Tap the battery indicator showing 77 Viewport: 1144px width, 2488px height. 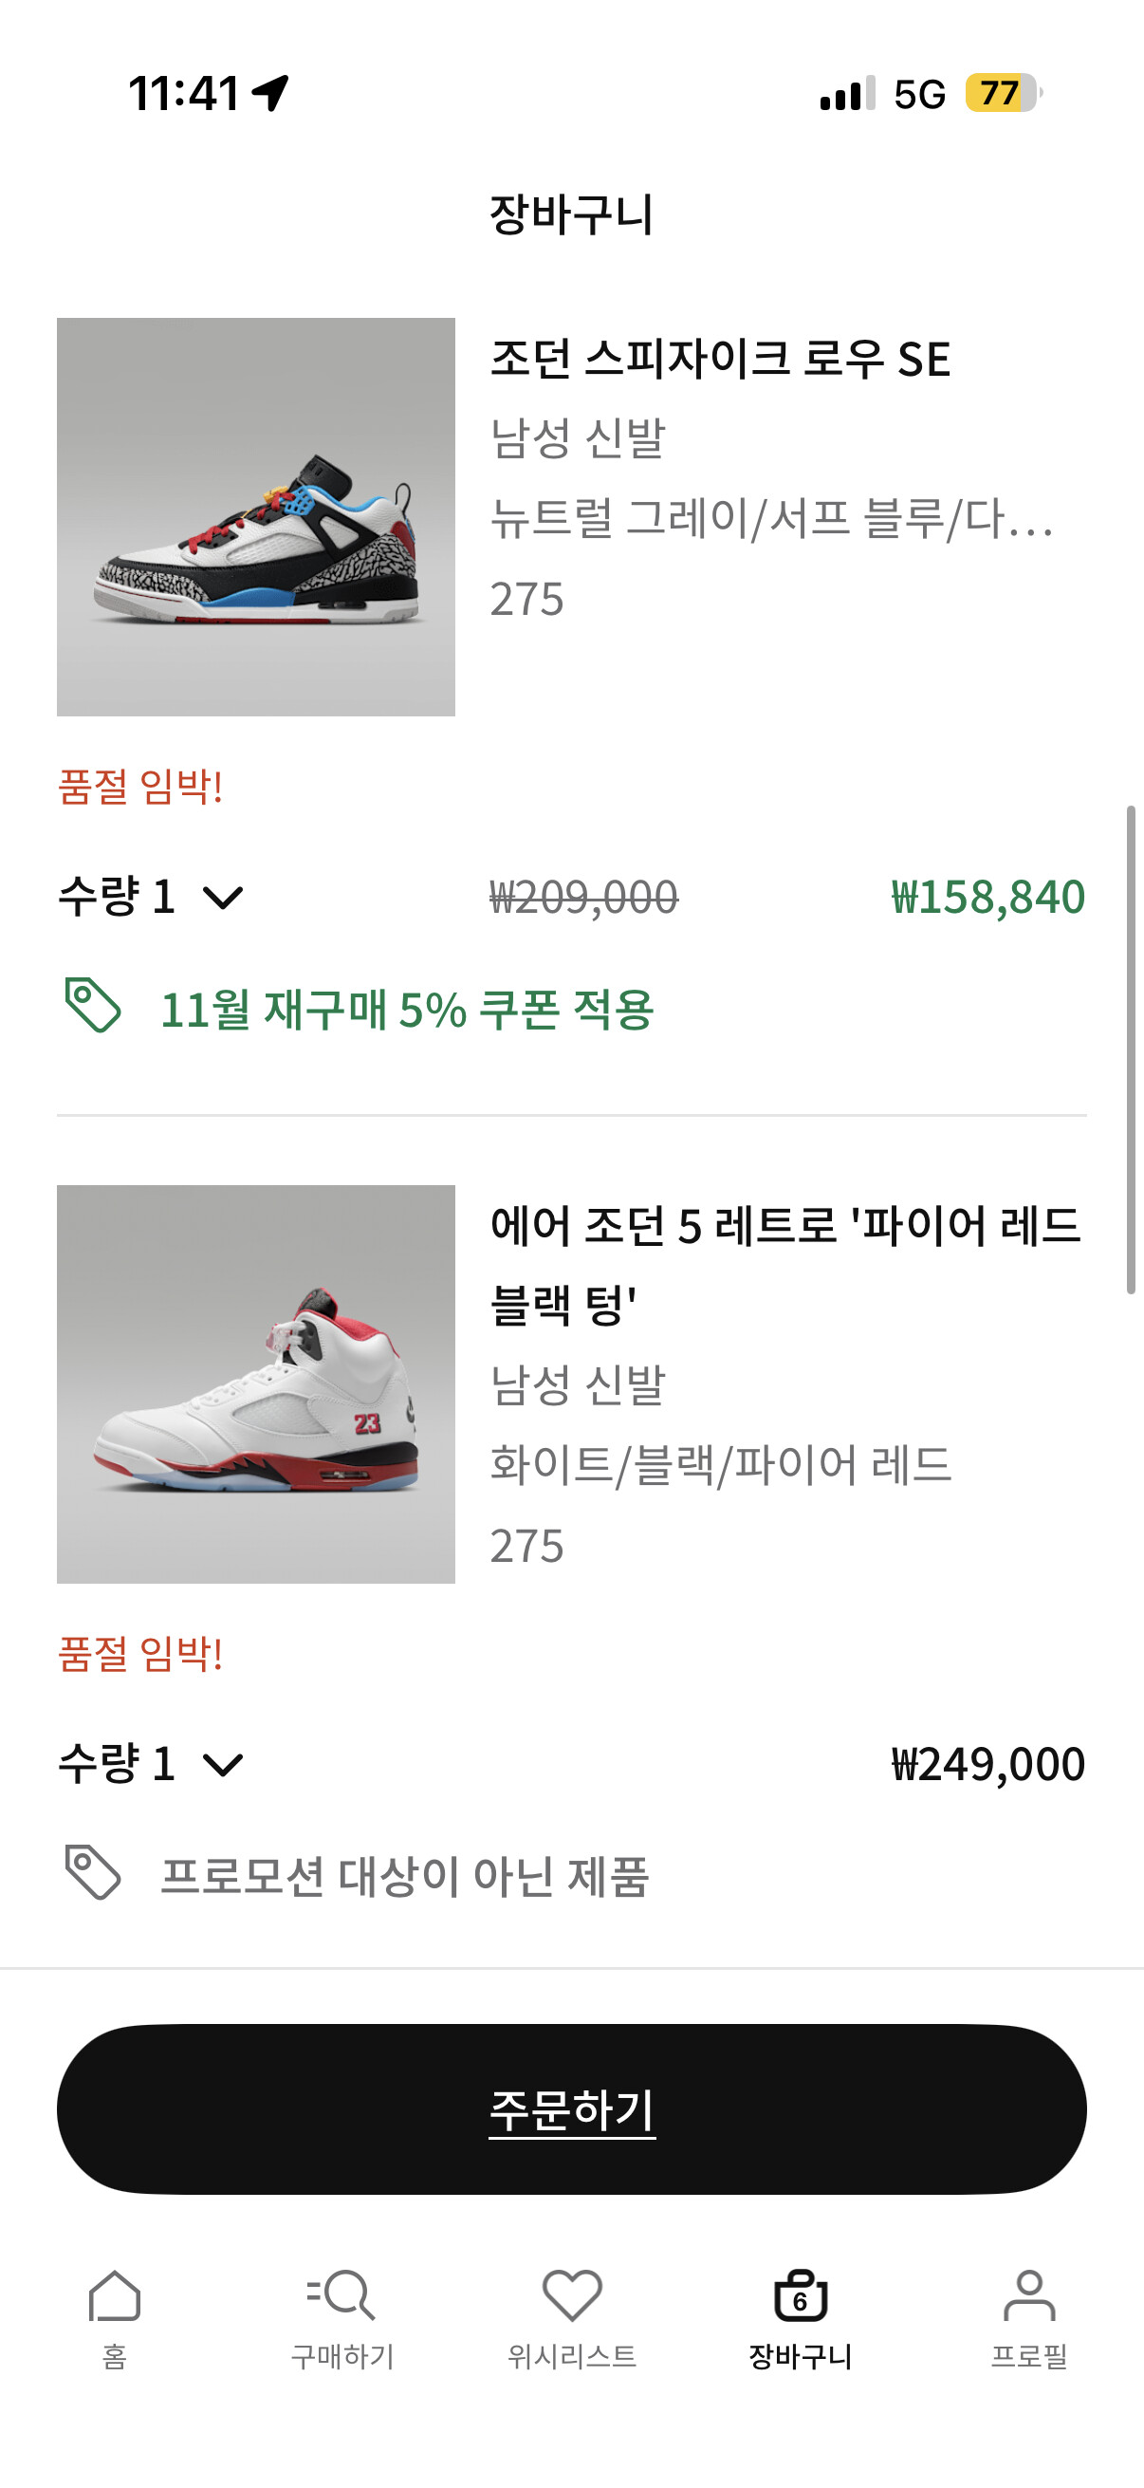click(1002, 94)
